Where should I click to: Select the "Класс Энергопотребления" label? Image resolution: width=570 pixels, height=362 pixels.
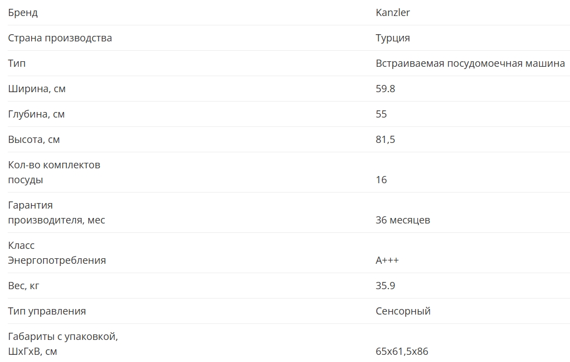(x=56, y=253)
